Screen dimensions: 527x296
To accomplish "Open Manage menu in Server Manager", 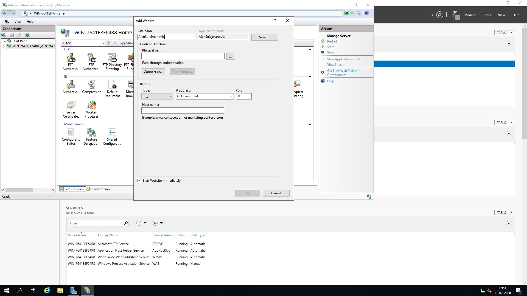I will pos(470,15).
